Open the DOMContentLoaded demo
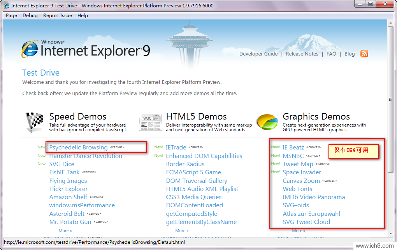Screen dimensions: 397x250 [195, 205]
